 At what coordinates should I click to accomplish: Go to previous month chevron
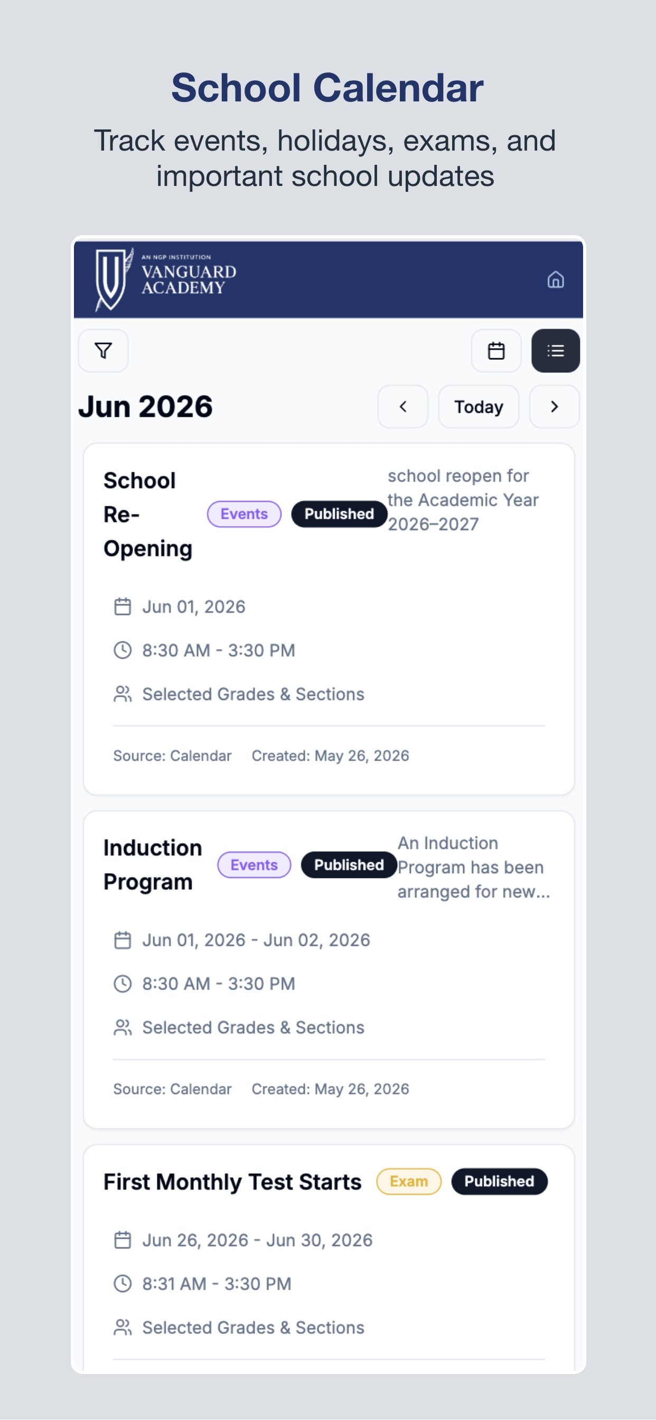[402, 407]
